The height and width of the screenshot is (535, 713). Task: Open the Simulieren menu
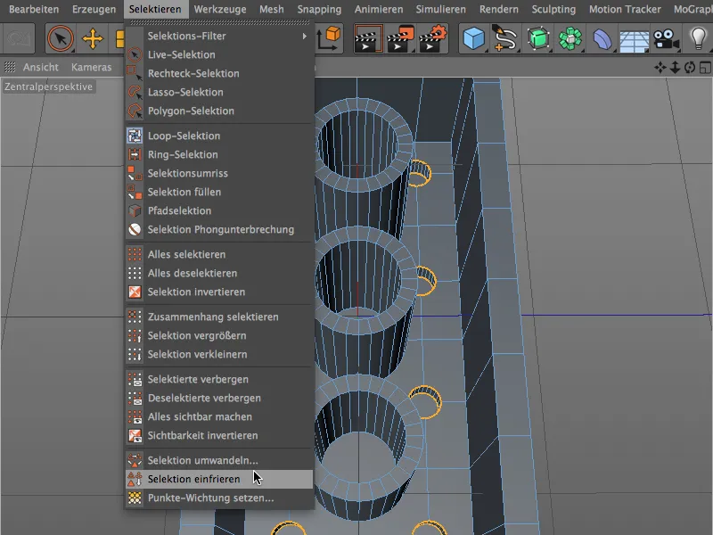pos(440,9)
